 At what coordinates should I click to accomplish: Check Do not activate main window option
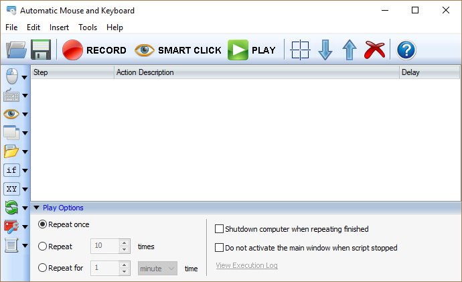point(219,248)
